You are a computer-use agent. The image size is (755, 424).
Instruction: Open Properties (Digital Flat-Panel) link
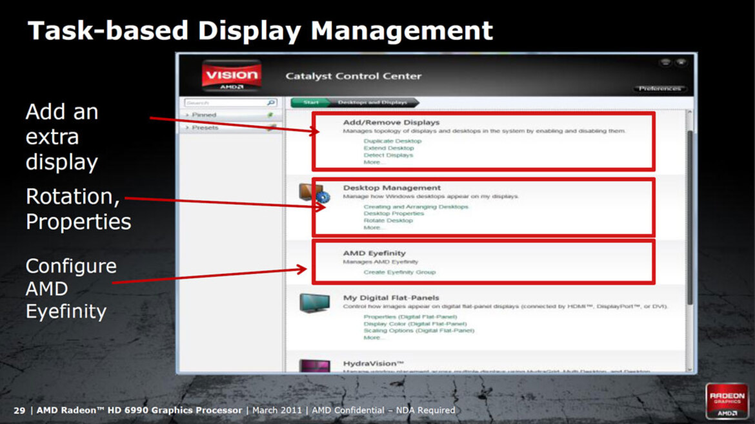410,317
